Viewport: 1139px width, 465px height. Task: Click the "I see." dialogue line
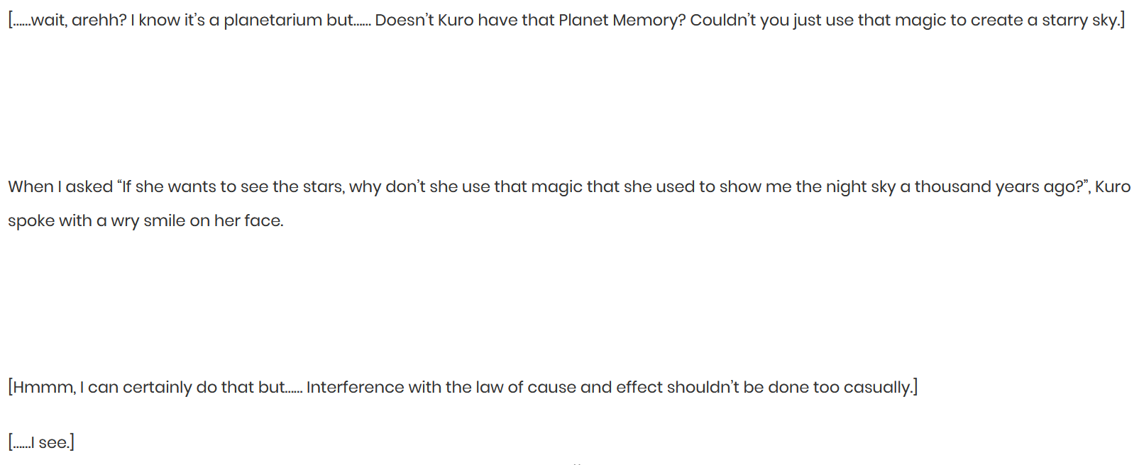pyautogui.click(x=41, y=443)
